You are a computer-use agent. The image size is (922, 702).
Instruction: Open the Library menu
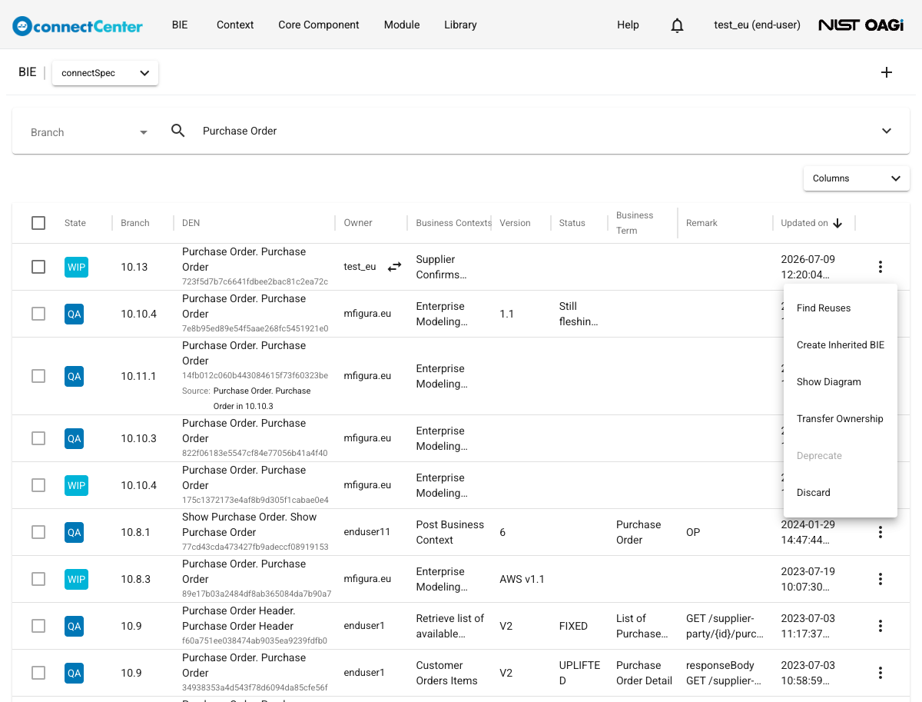460,25
